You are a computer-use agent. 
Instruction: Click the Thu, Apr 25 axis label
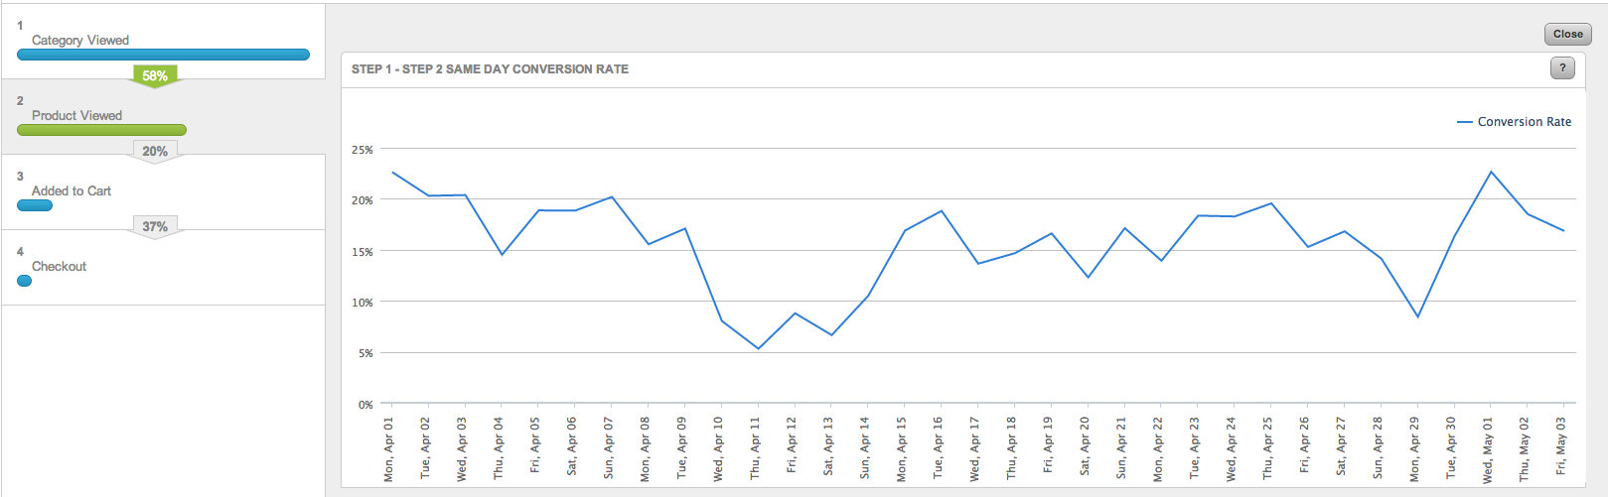[x=1267, y=448]
